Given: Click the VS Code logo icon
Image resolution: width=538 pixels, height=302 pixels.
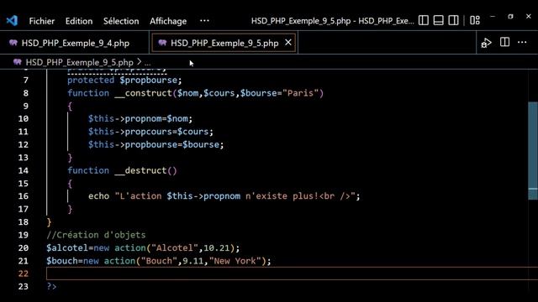Looking at the screenshot, I should point(12,20).
